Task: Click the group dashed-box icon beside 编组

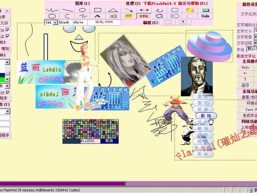Action: (168, 22)
